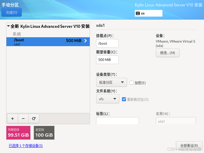204x153 pixels.
Task: Click the 期望容量 500 MiB input field
Action: click(x=107, y=60)
